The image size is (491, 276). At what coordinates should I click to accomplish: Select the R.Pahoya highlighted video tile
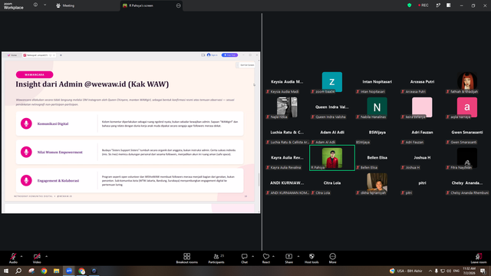pyautogui.click(x=332, y=158)
